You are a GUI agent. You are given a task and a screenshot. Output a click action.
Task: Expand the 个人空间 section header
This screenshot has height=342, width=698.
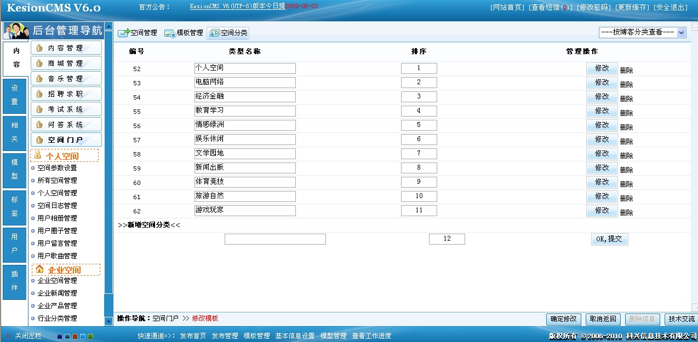[66, 155]
